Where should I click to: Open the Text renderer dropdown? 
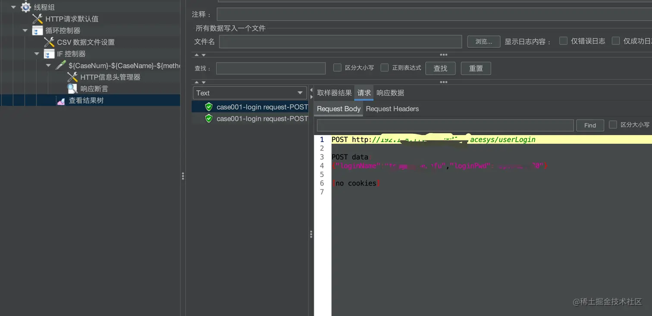(x=250, y=93)
